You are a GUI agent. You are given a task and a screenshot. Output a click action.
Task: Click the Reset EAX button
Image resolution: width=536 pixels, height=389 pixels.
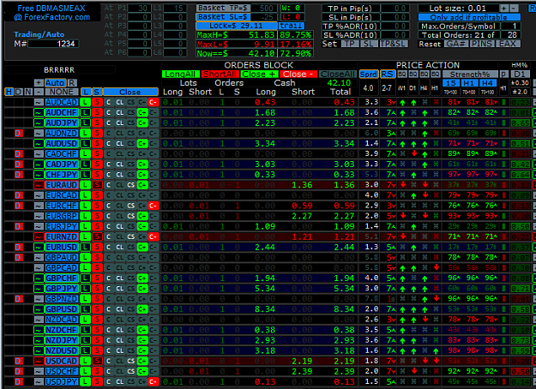coord(508,44)
